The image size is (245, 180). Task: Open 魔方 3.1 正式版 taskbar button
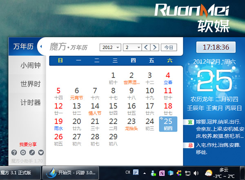(x=20, y=173)
